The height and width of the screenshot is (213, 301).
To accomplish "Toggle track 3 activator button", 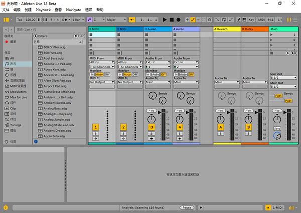I will click(x=152, y=127).
